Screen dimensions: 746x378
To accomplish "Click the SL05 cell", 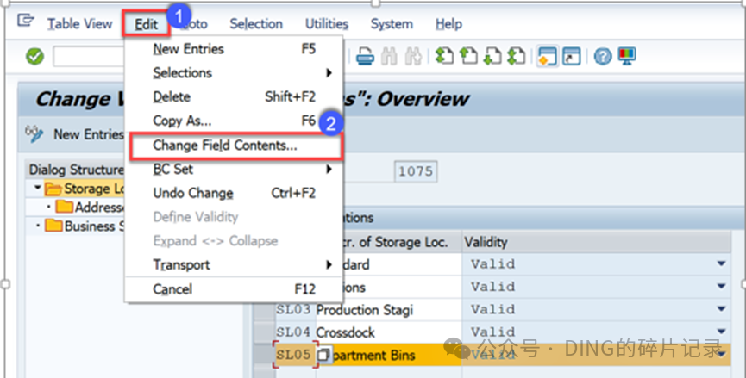I will coord(293,355).
